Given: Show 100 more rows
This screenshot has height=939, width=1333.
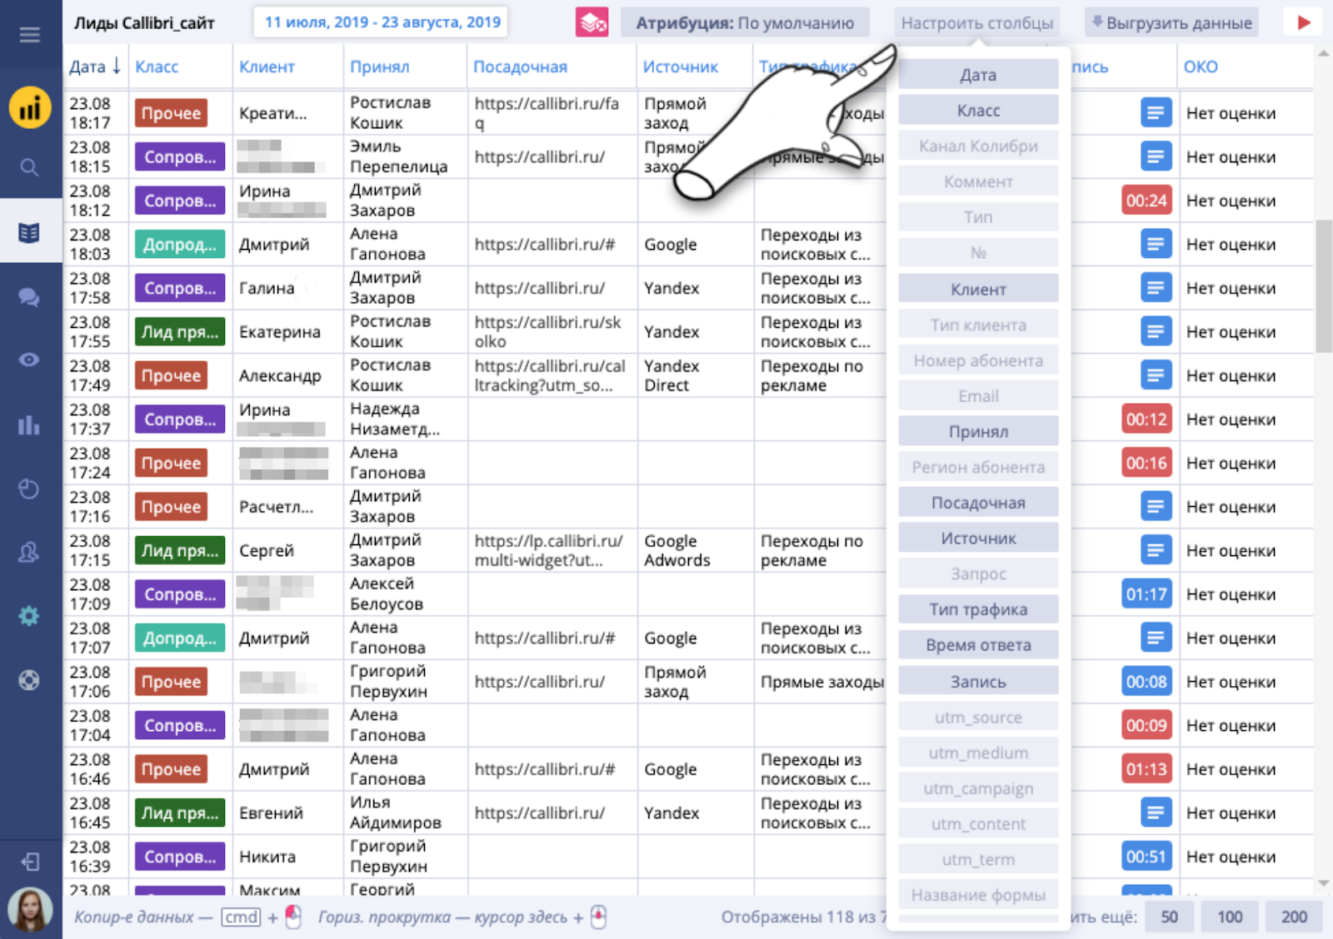Looking at the screenshot, I should (1230, 917).
